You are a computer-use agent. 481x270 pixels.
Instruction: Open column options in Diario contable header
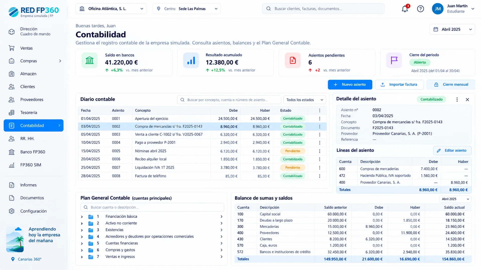320,110
